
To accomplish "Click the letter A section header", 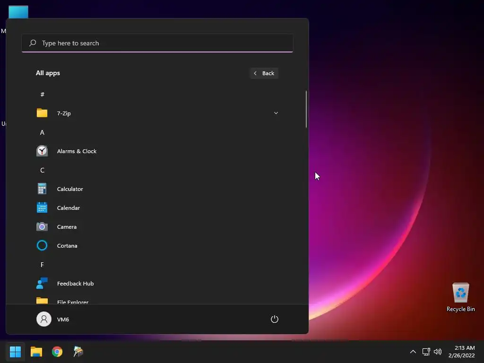I will coord(42,132).
